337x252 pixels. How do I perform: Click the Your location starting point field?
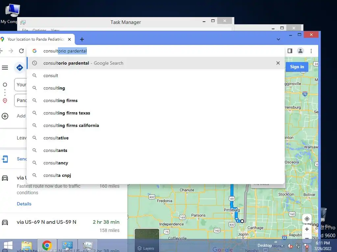coord(21,85)
